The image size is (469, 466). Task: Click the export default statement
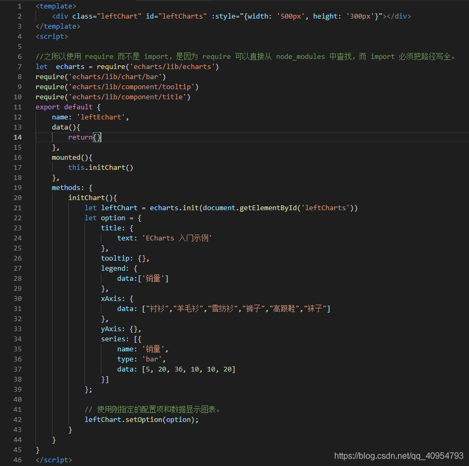click(x=68, y=107)
